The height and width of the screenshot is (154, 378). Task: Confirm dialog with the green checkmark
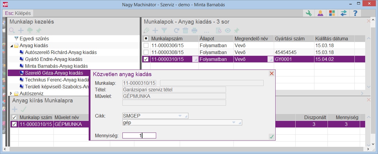click(271, 136)
